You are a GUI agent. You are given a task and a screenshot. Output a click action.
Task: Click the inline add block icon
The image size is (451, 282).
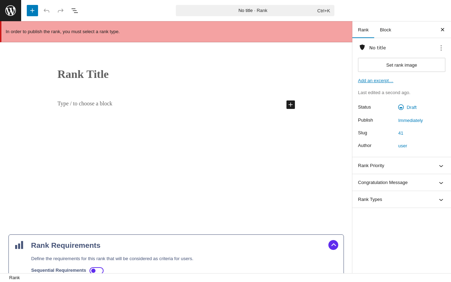point(291,105)
